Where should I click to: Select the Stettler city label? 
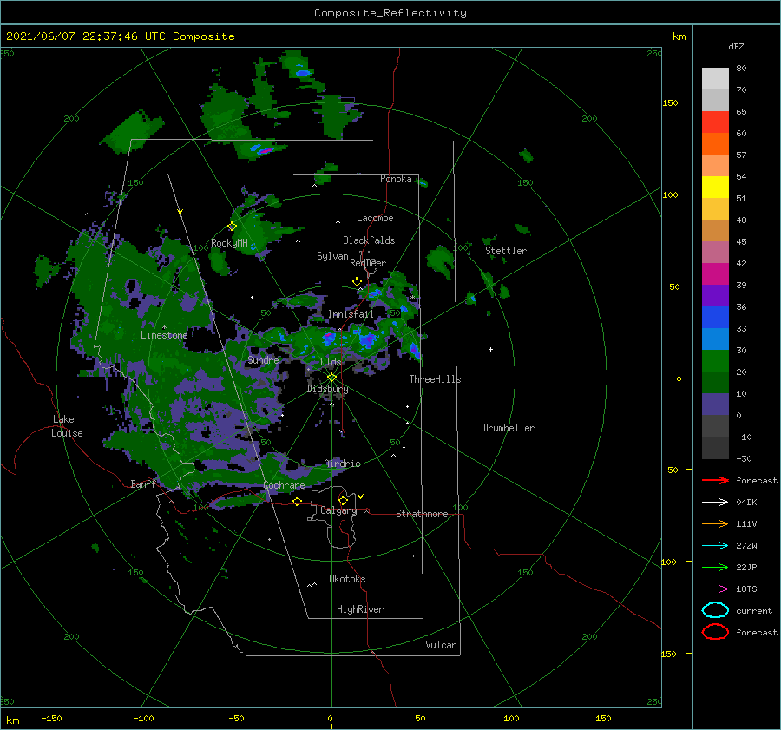(506, 251)
